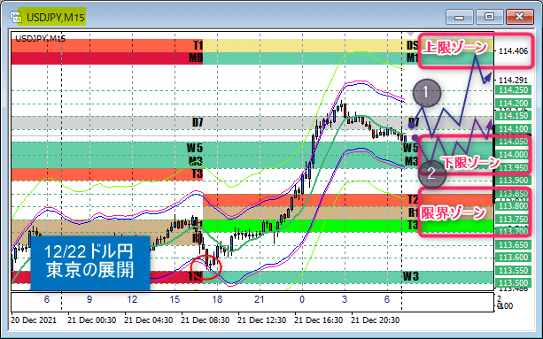543x339 pixels.
Task: Click the 21 Dec 20:30 time label
Action: (x=376, y=320)
